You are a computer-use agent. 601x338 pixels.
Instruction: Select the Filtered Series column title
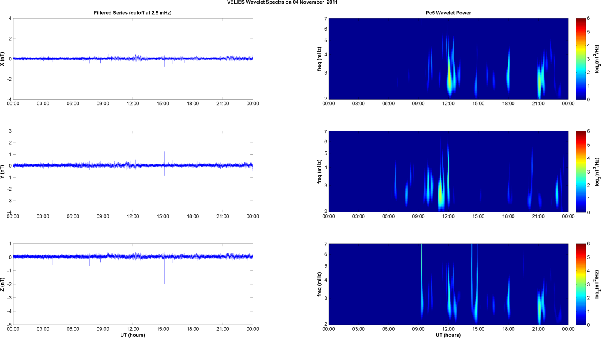coord(132,13)
